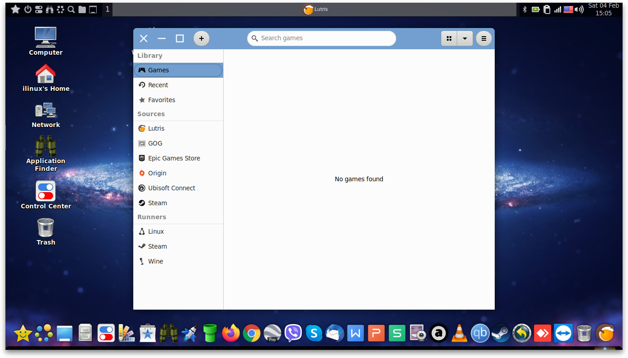
Task: Launch Thunderbird mail from the dock
Action: (x=335, y=334)
